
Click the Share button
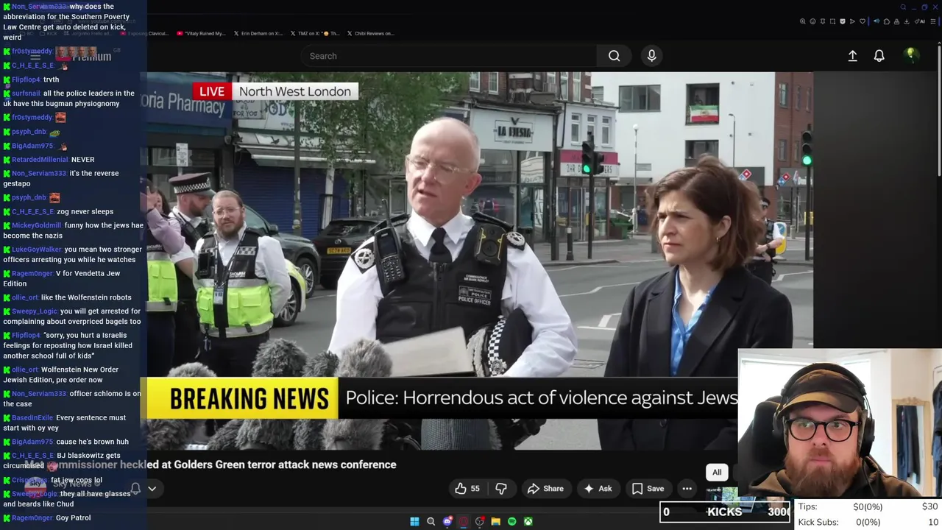click(545, 489)
